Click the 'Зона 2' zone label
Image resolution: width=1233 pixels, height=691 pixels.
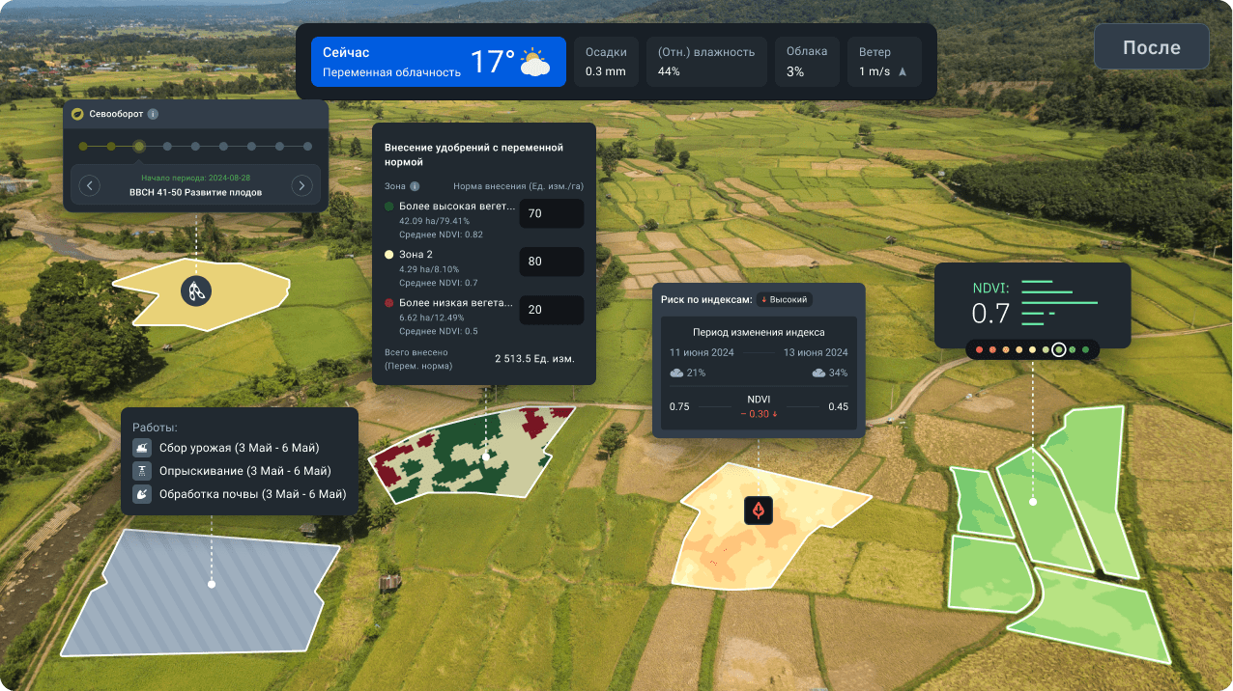pyautogui.click(x=416, y=255)
